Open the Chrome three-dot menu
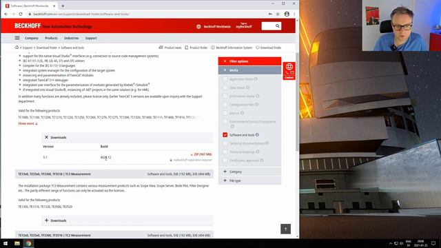Image resolution: width=441 pixels, height=248 pixels. pos(294,14)
